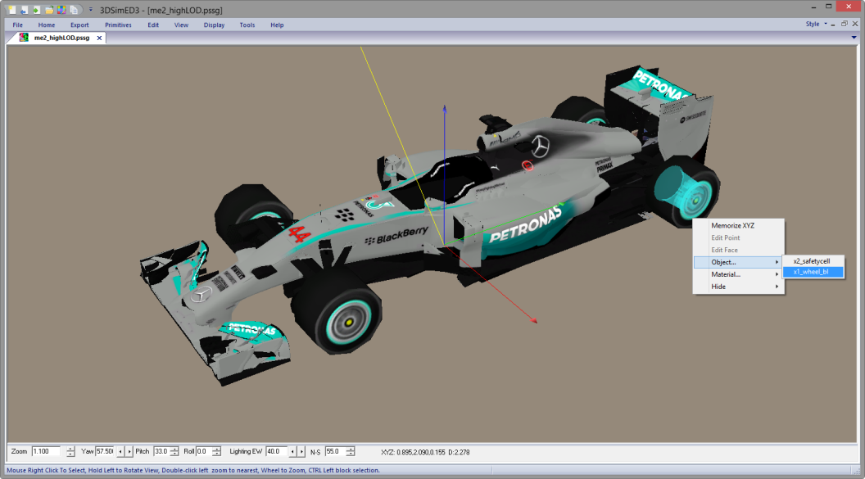The image size is (865, 479).
Task: Click the colorful materials grid icon
Action: click(x=61, y=10)
